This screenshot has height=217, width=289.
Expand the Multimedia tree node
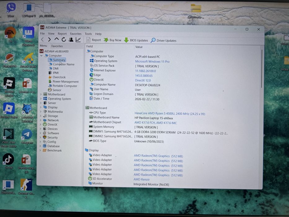[x=41, y=112]
